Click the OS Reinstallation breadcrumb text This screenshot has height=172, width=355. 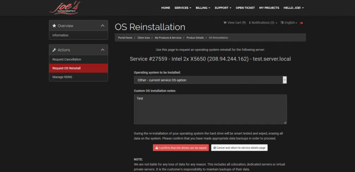218,38
